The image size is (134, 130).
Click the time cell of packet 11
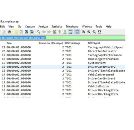19,86
